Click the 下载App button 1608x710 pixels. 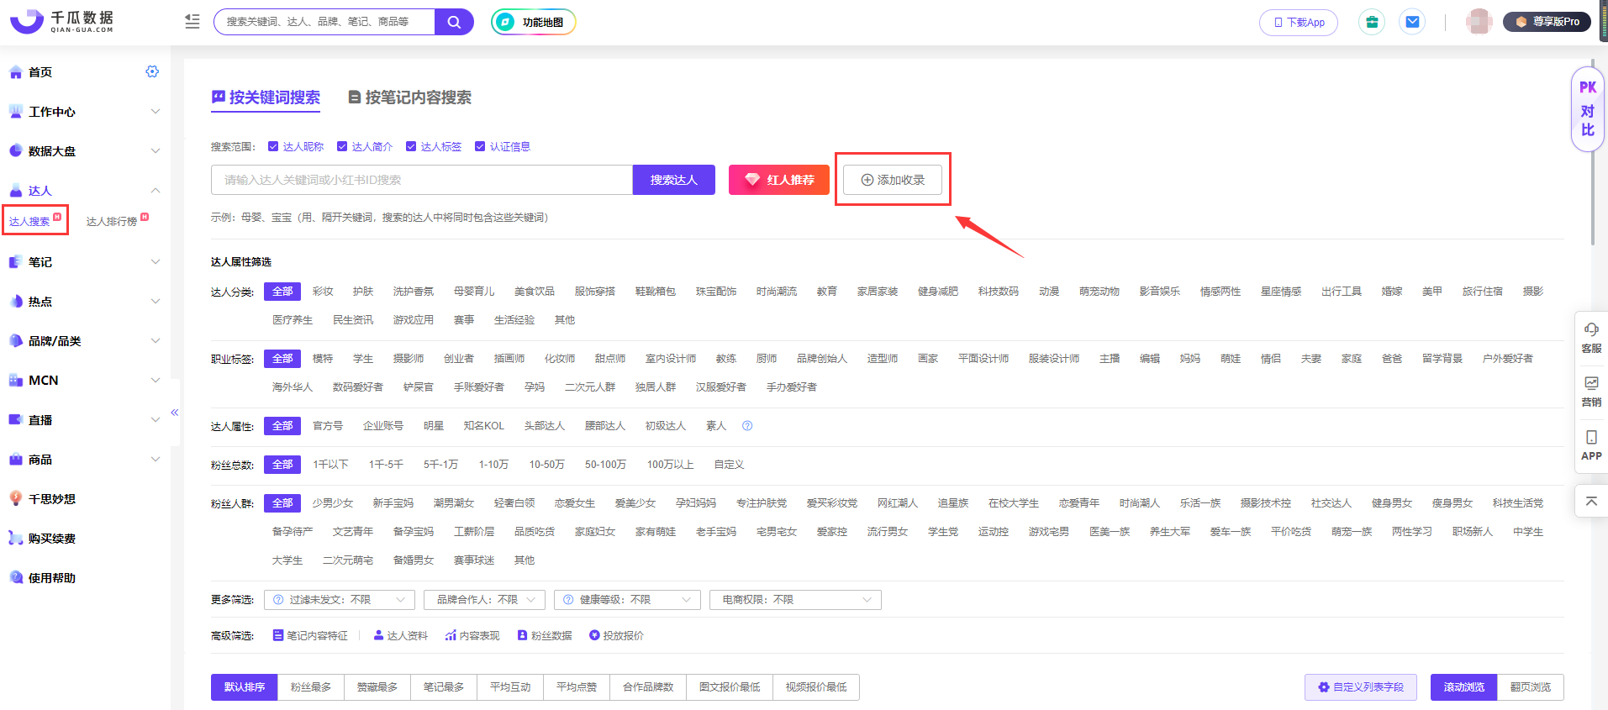[1299, 23]
